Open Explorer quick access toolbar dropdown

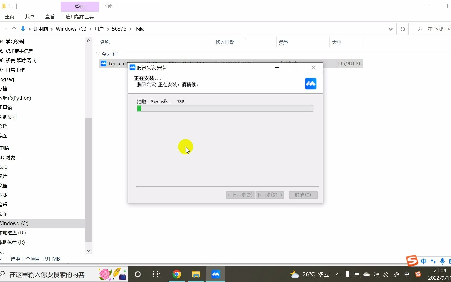(x=11, y=7)
